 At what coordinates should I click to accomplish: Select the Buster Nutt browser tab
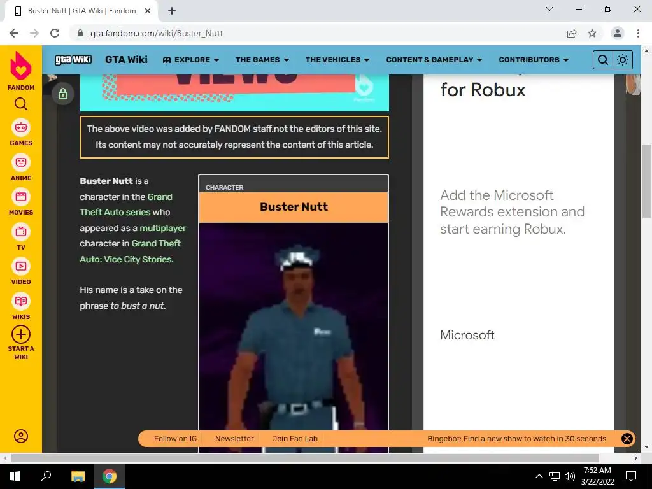[x=81, y=11]
